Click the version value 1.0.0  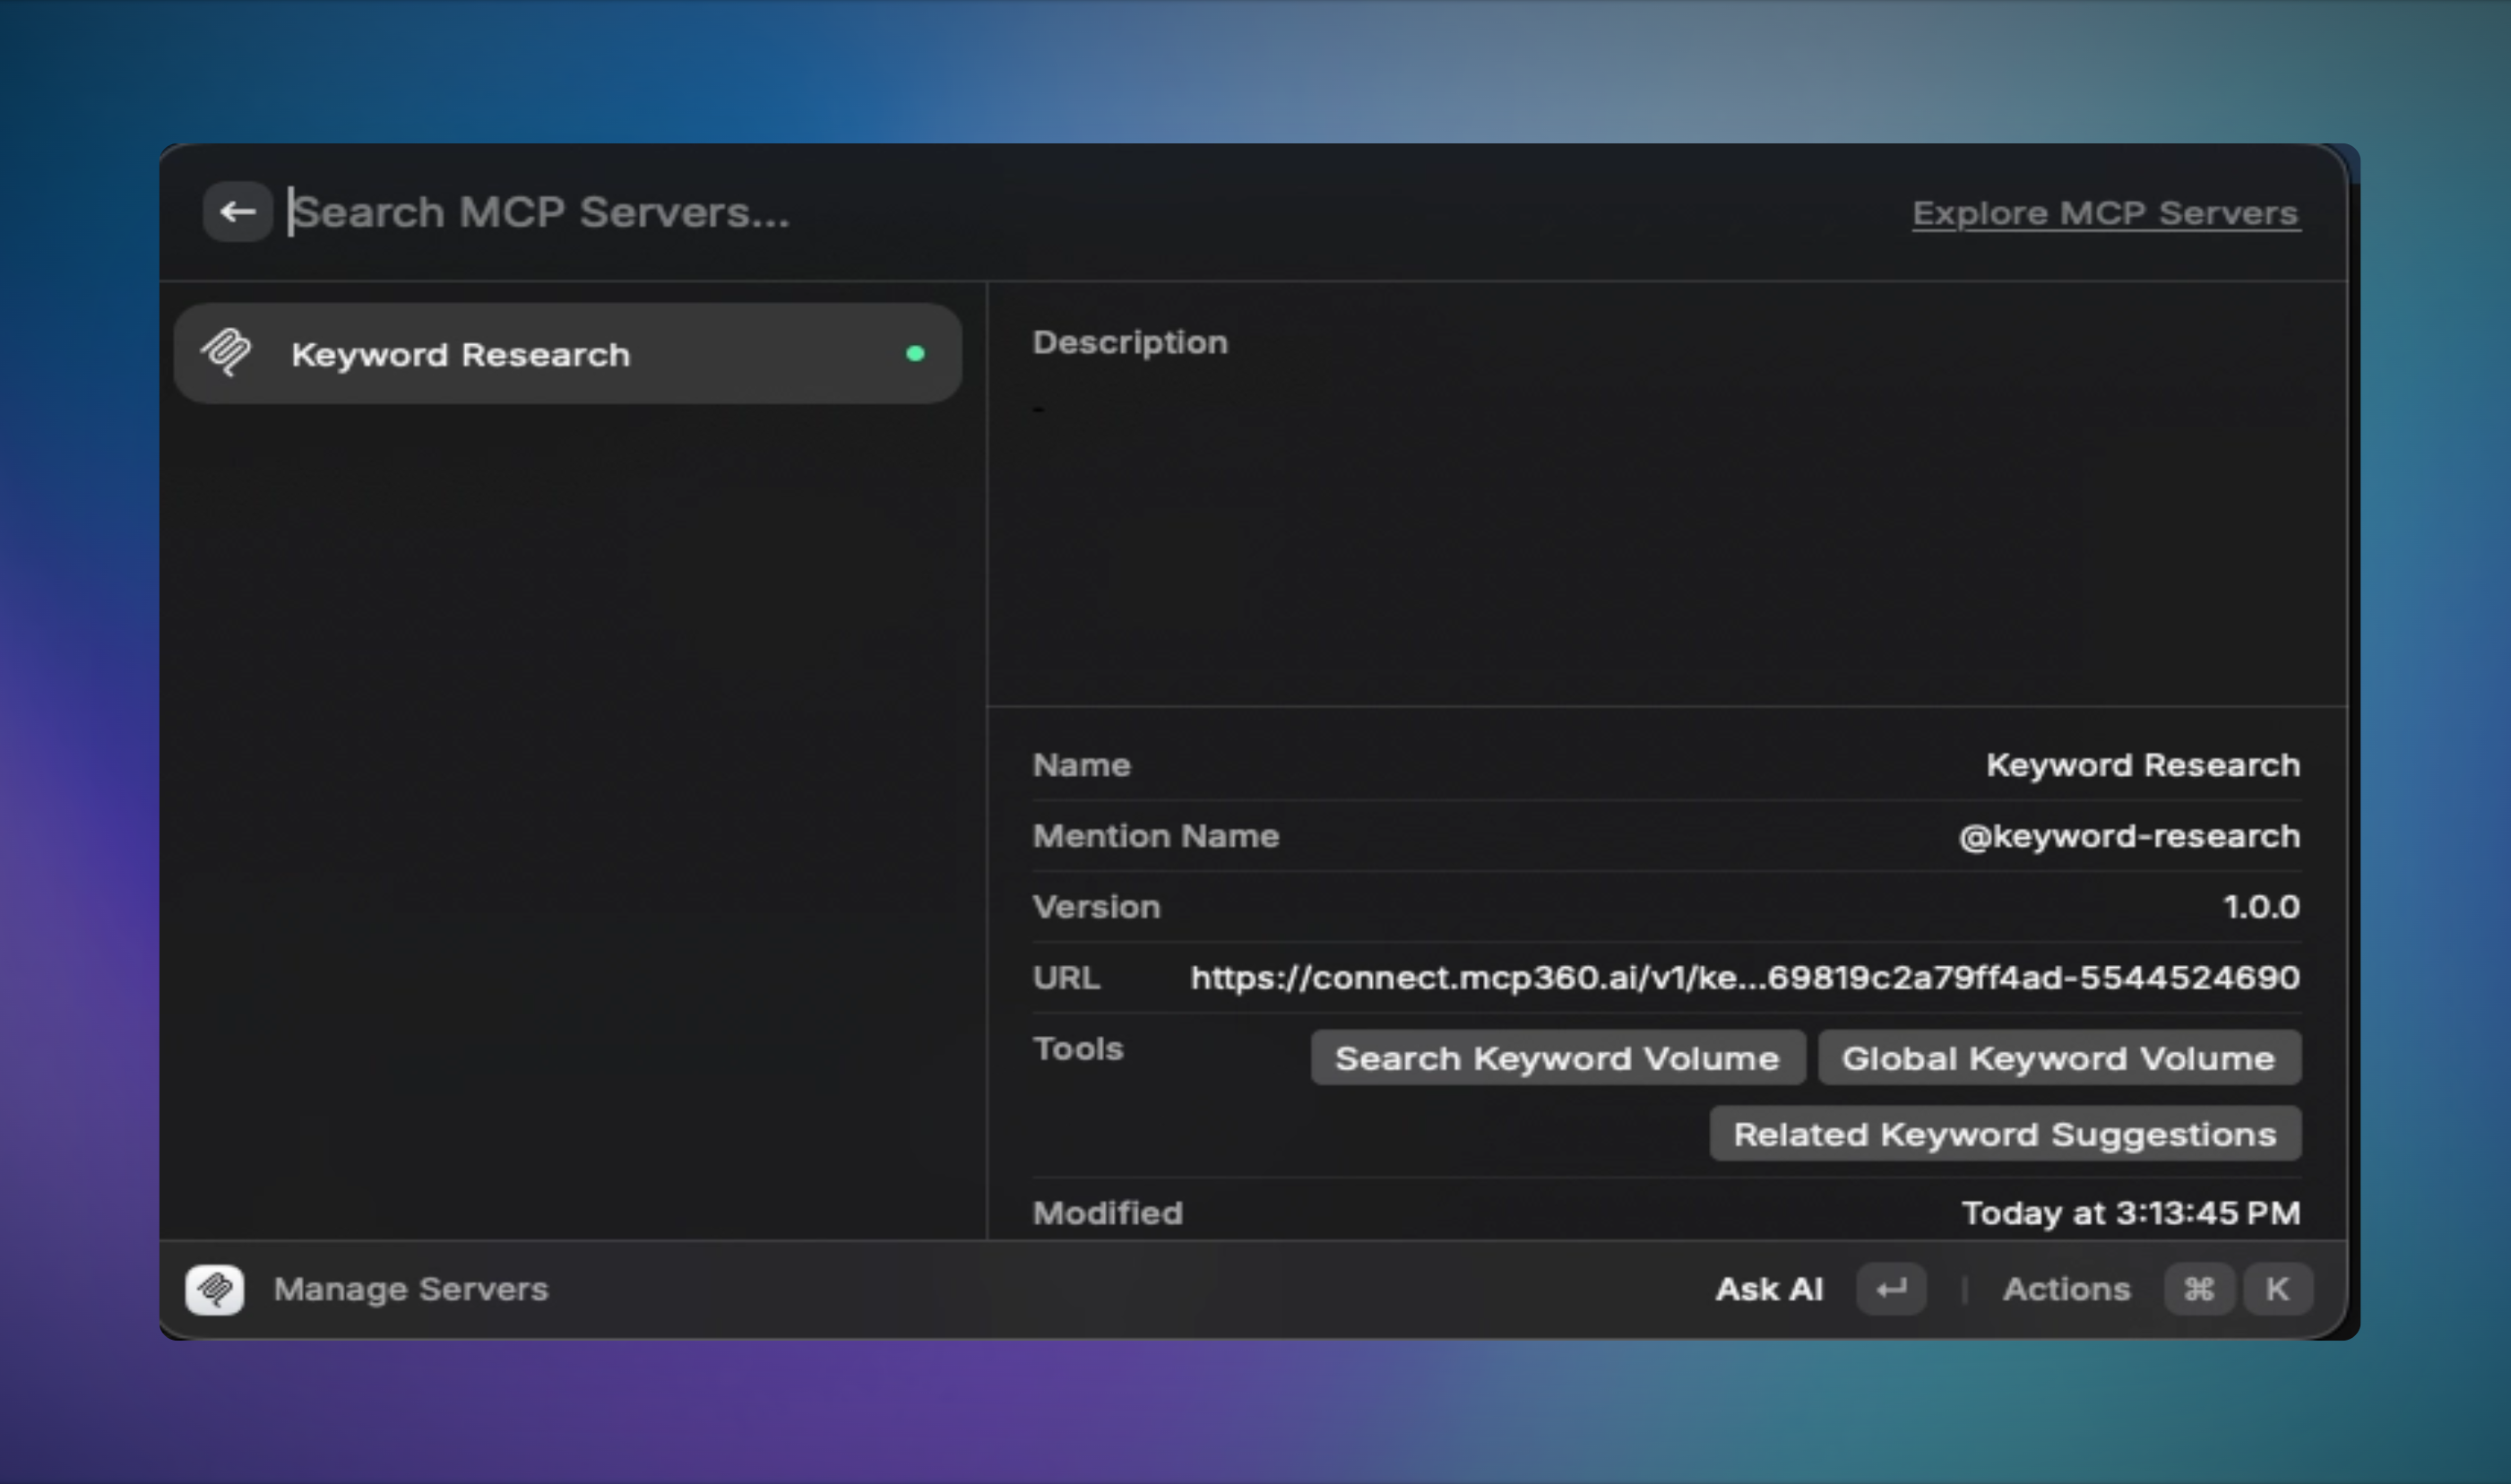(x=2261, y=907)
